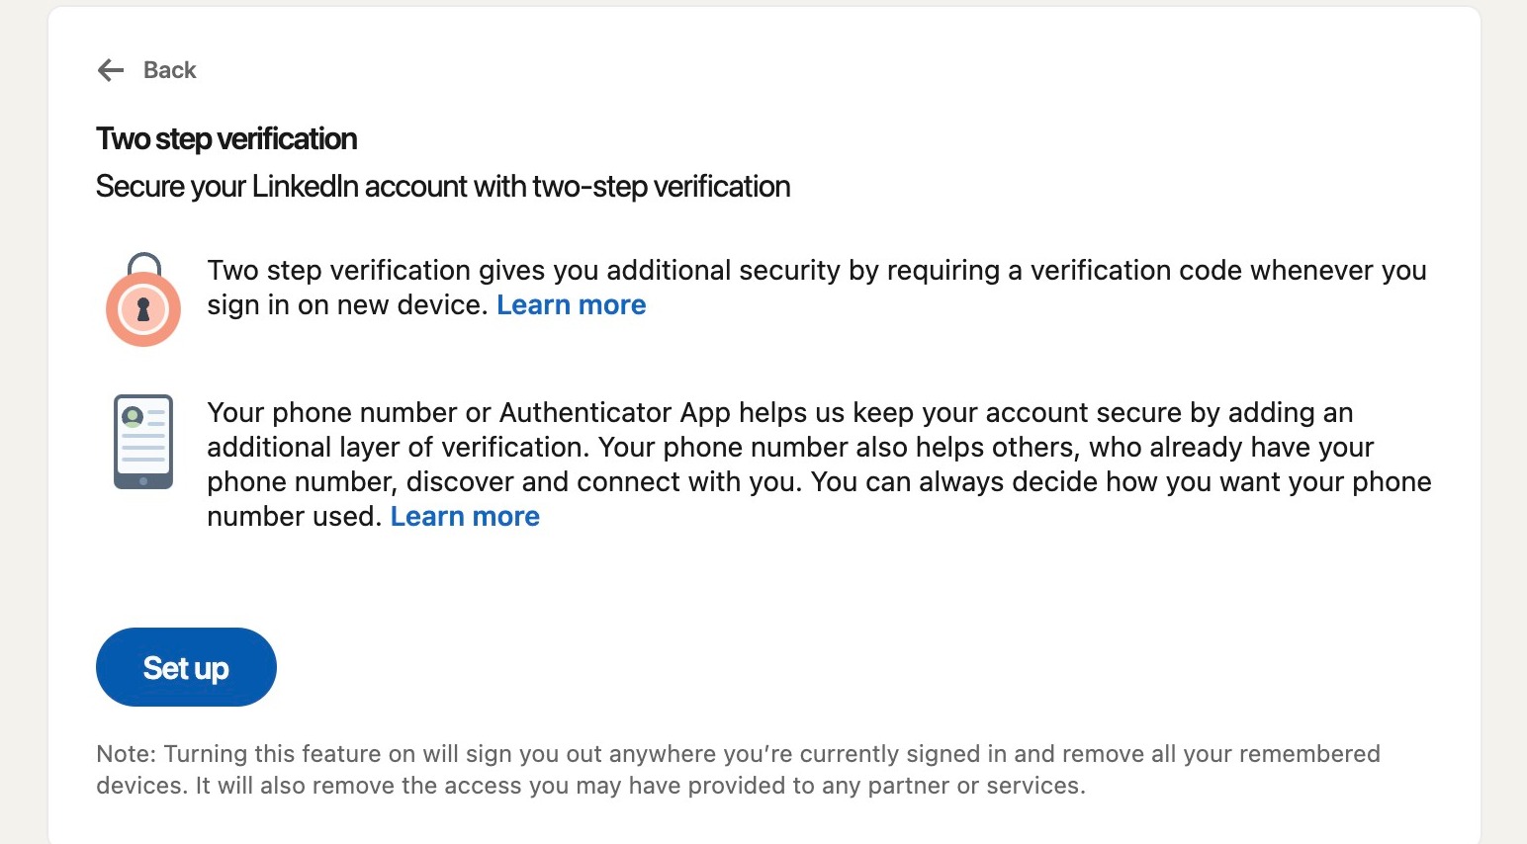1527x844 pixels.
Task: Click the home button on the phone illustration
Action: pyautogui.click(x=143, y=481)
